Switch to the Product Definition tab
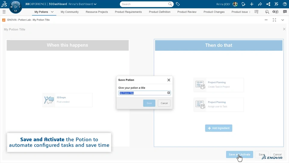289x163 pixels. tap(160, 12)
